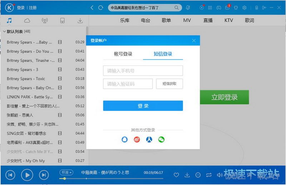Open the KTV menu tab
Screen dimensions: 286x185
(x=229, y=20)
